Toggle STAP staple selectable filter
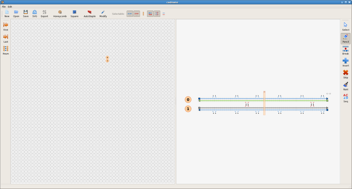Image resolution: width=352 pixels, height=189 pixels. (136, 14)
